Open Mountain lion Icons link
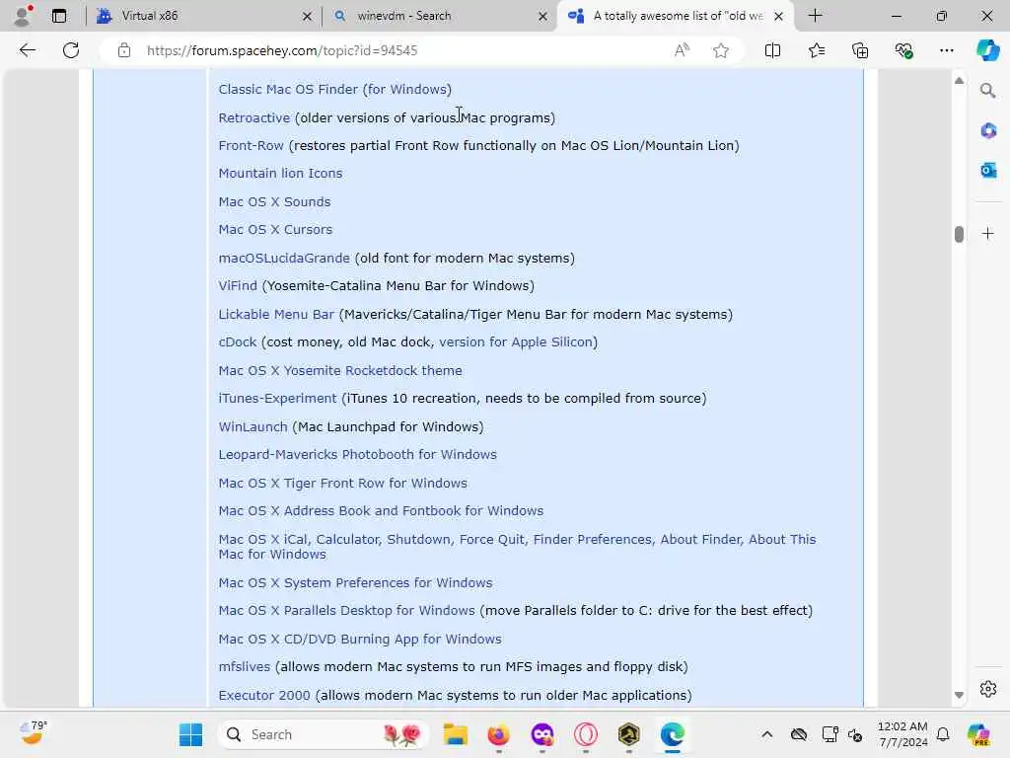 (280, 173)
